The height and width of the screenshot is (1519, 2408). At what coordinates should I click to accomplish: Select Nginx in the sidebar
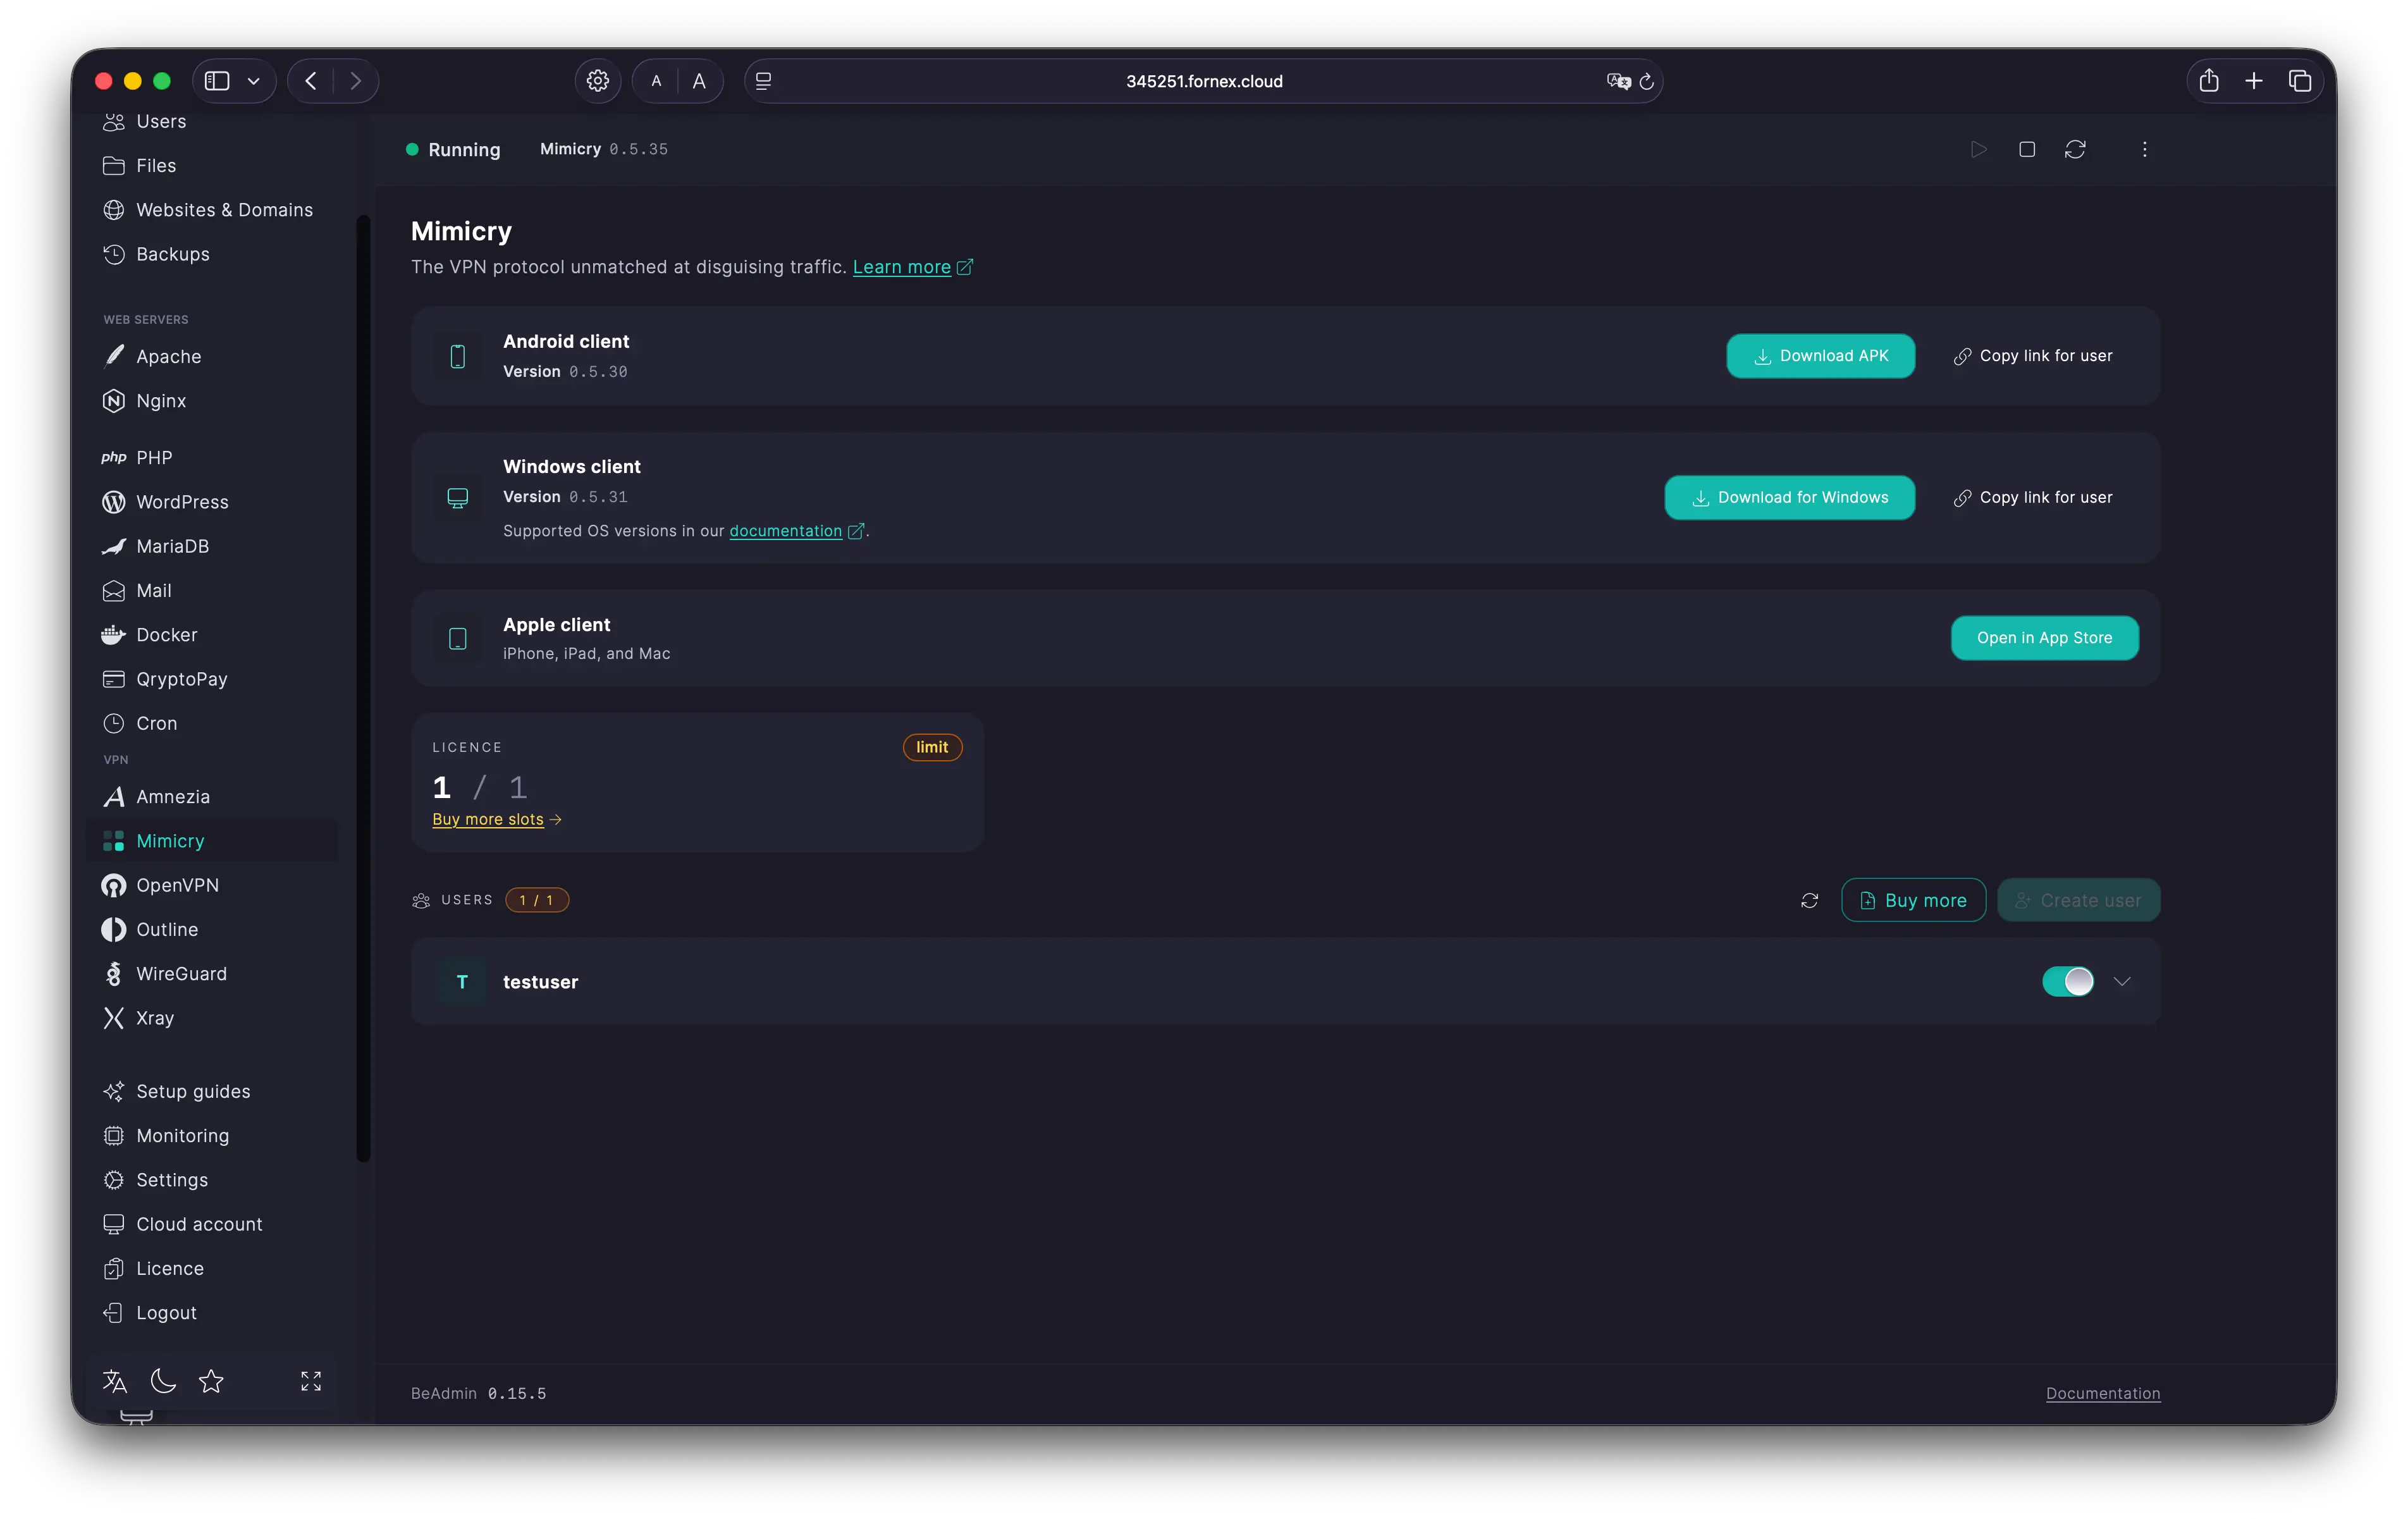point(161,401)
